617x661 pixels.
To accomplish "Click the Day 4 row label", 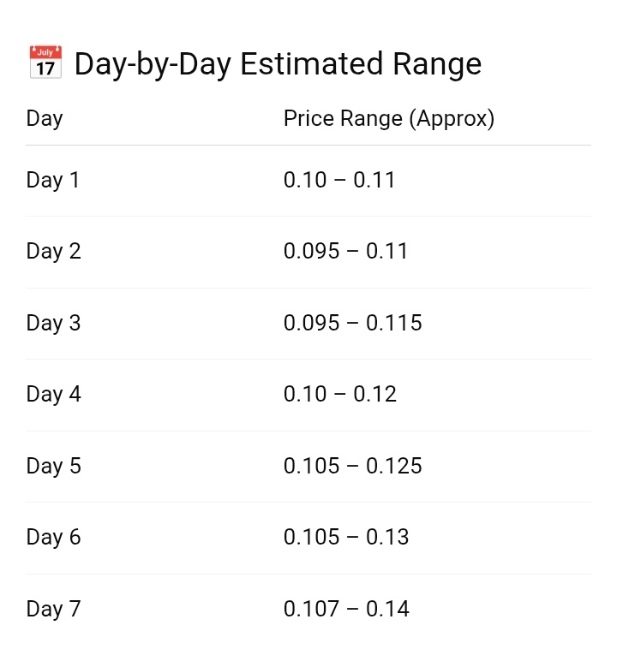I will pyautogui.click(x=53, y=394).
